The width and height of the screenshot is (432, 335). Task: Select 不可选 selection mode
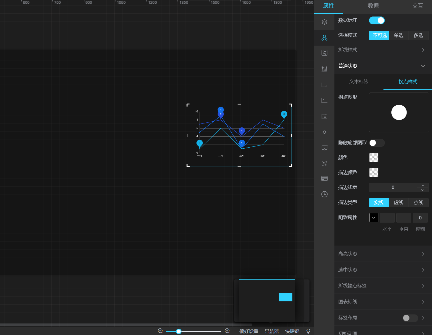[x=379, y=35]
